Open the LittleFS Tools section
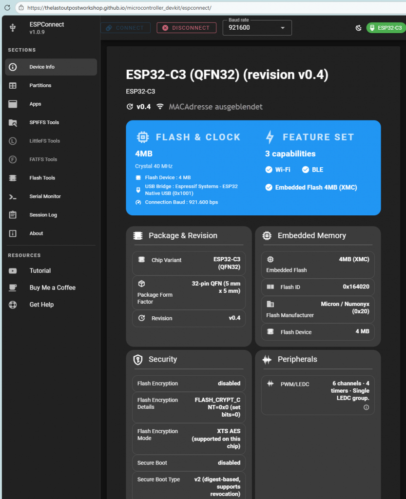This screenshot has width=406, height=499. (44, 141)
